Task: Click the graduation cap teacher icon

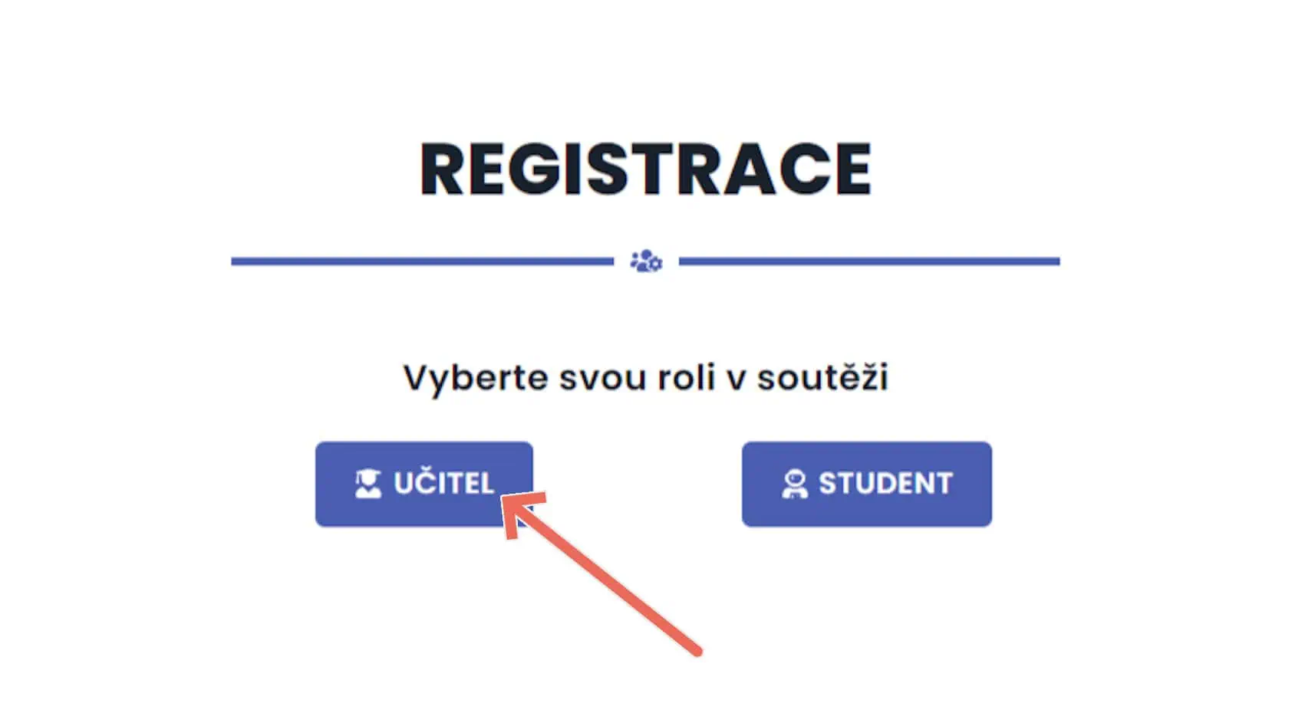Action: point(368,484)
